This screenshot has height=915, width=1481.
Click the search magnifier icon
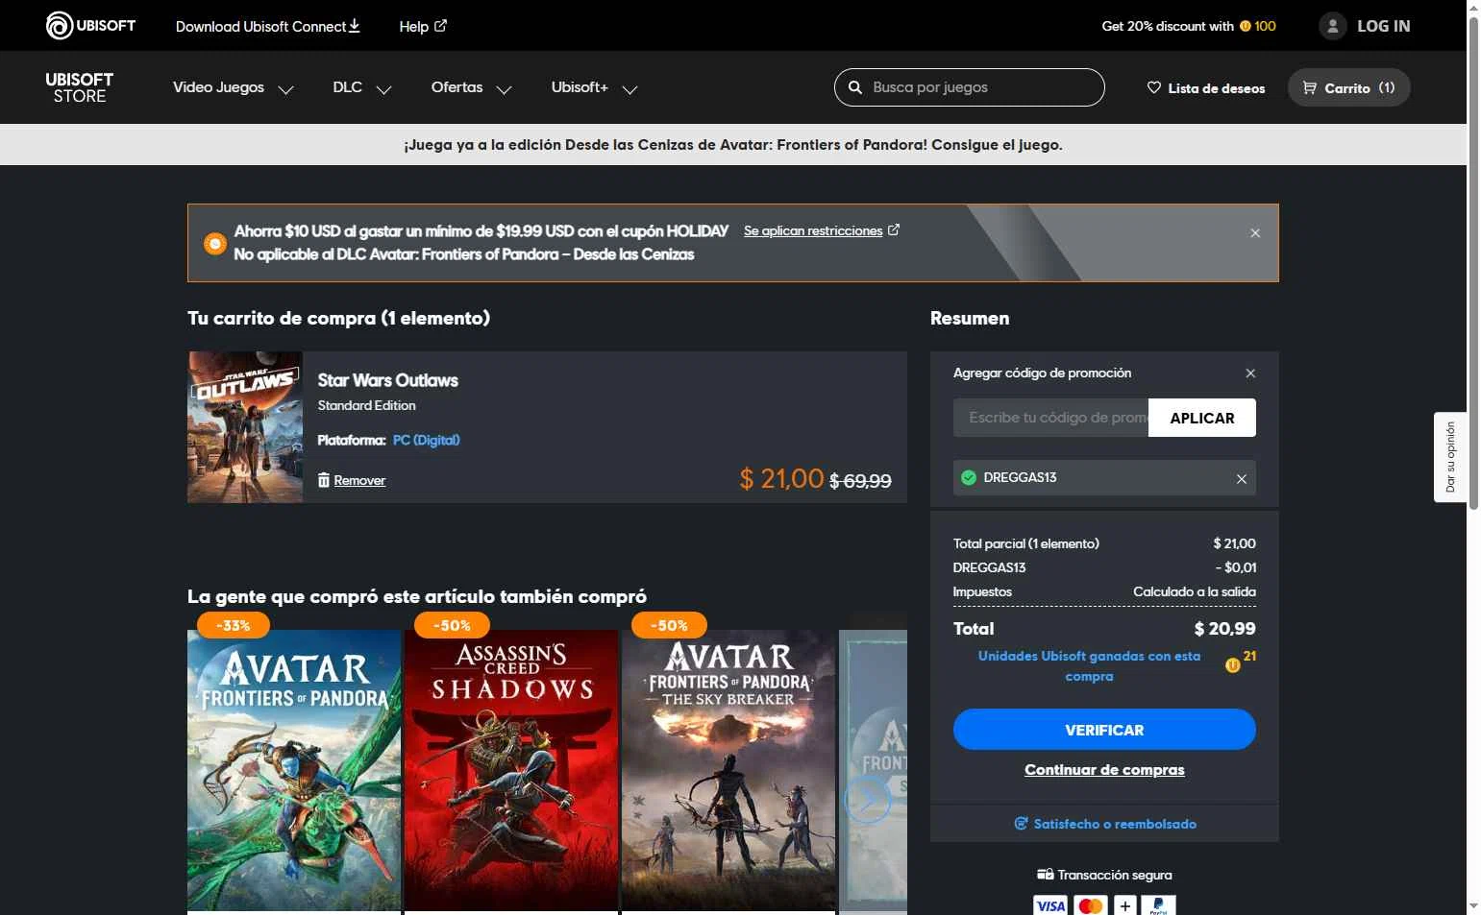[854, 87]
